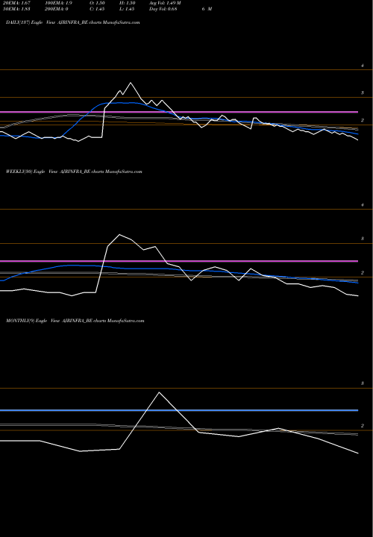Click the daily chart axis label 2
The image size is (373, 537).
(363, 120)
